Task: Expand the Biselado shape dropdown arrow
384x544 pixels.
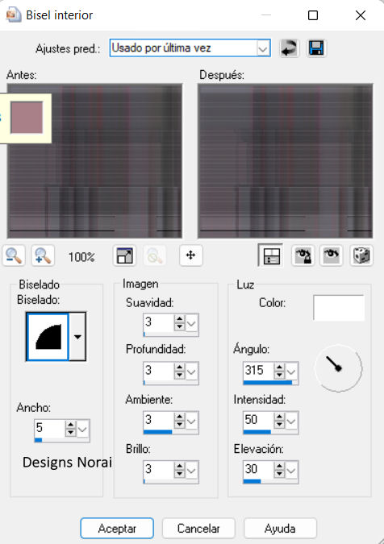Action: tap(77, 337)
